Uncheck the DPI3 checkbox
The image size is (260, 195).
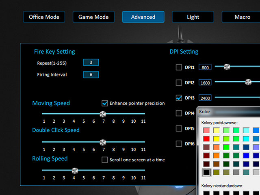click(179, 98)
